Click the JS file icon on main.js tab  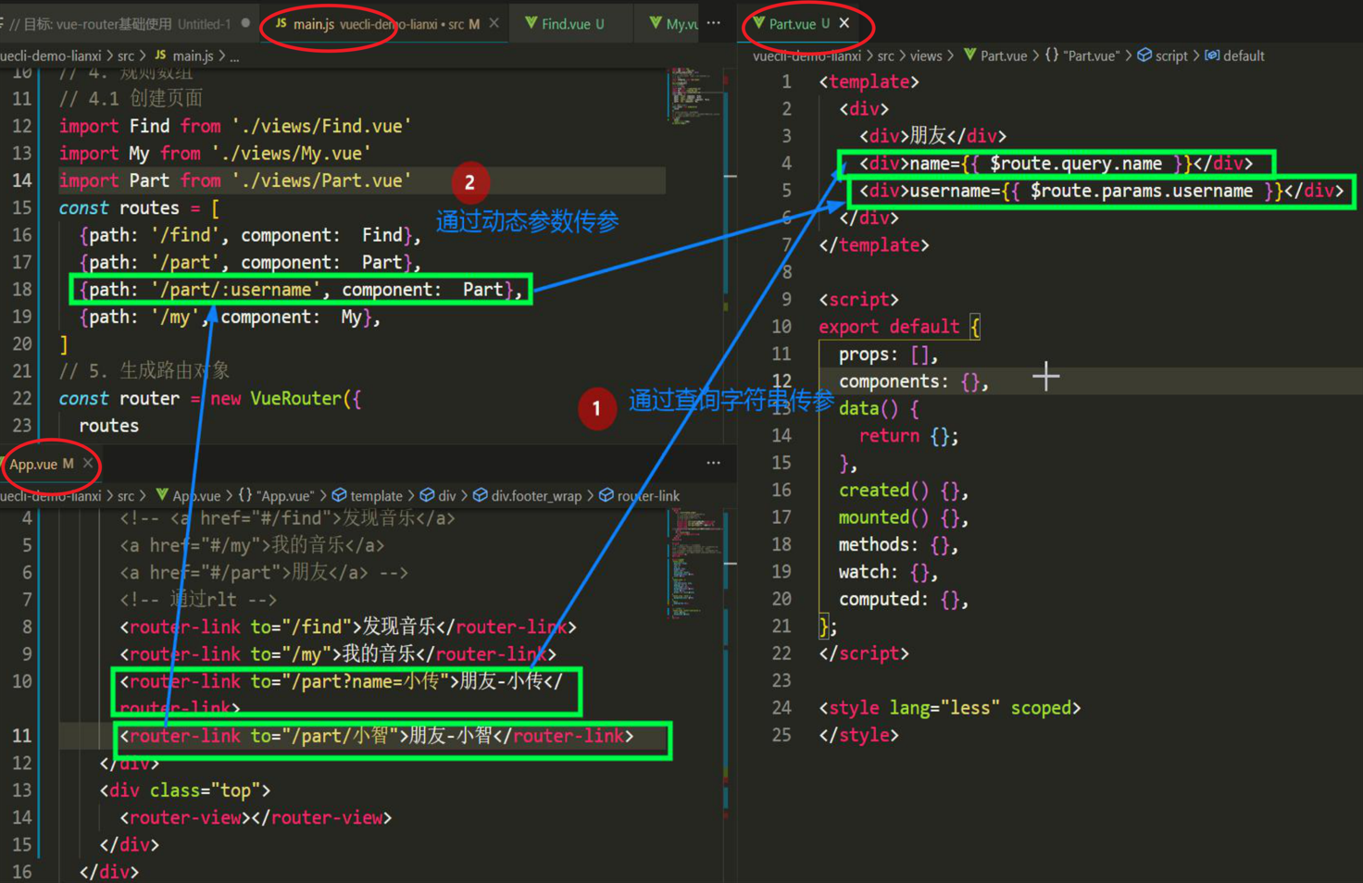pos(281,23)
